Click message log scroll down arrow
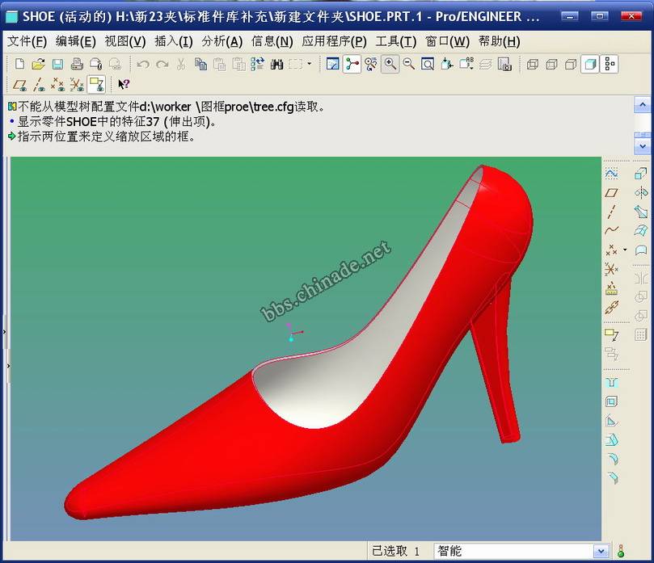The height and width of the screenshot is (563, 654). [643, 146]
